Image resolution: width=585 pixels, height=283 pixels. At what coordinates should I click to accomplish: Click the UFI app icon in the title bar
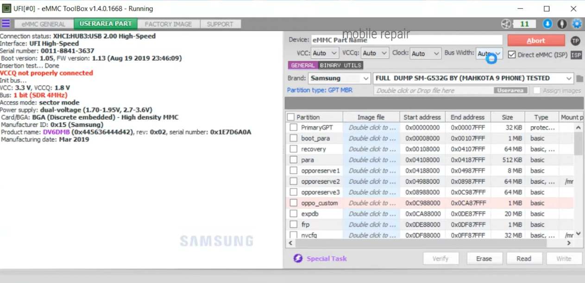(x=7, y=8)
